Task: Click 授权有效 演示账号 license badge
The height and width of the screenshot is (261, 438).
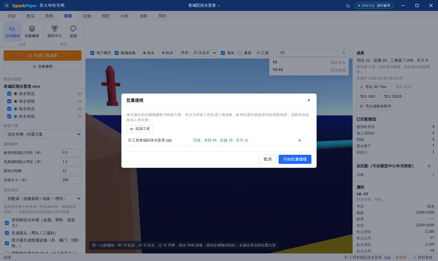Action: (x=374, y=5)
